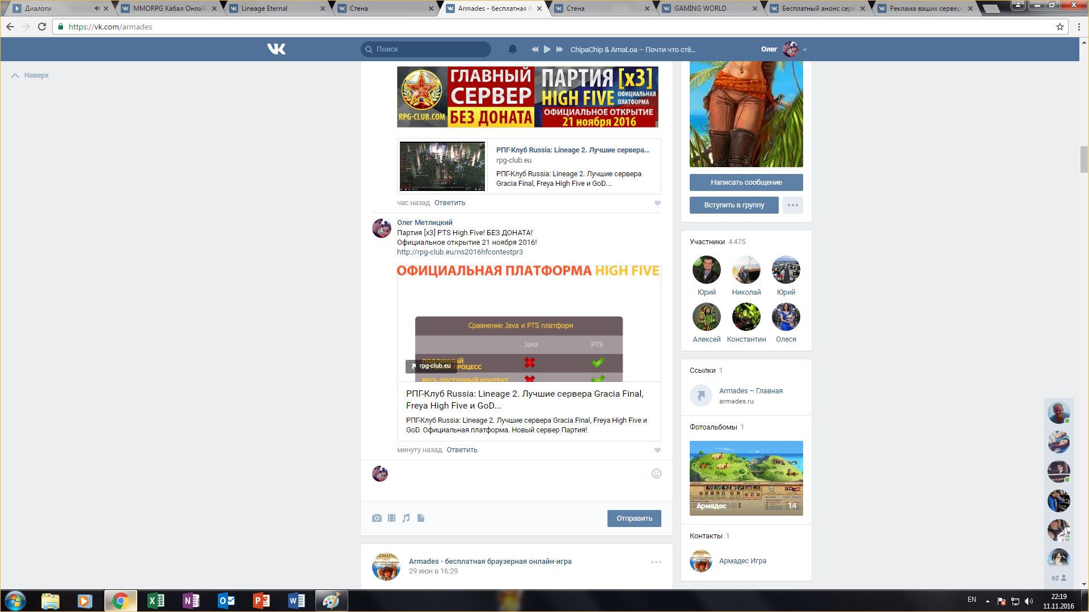
Task: Open Outlook from the taskbar
Action: click(x=226, y=601)
